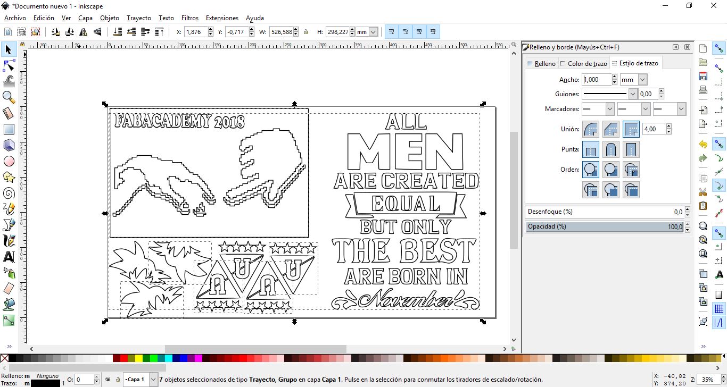Click the save document icon
The height and width of the screenshot is (387, 727).
pos(703,76)
